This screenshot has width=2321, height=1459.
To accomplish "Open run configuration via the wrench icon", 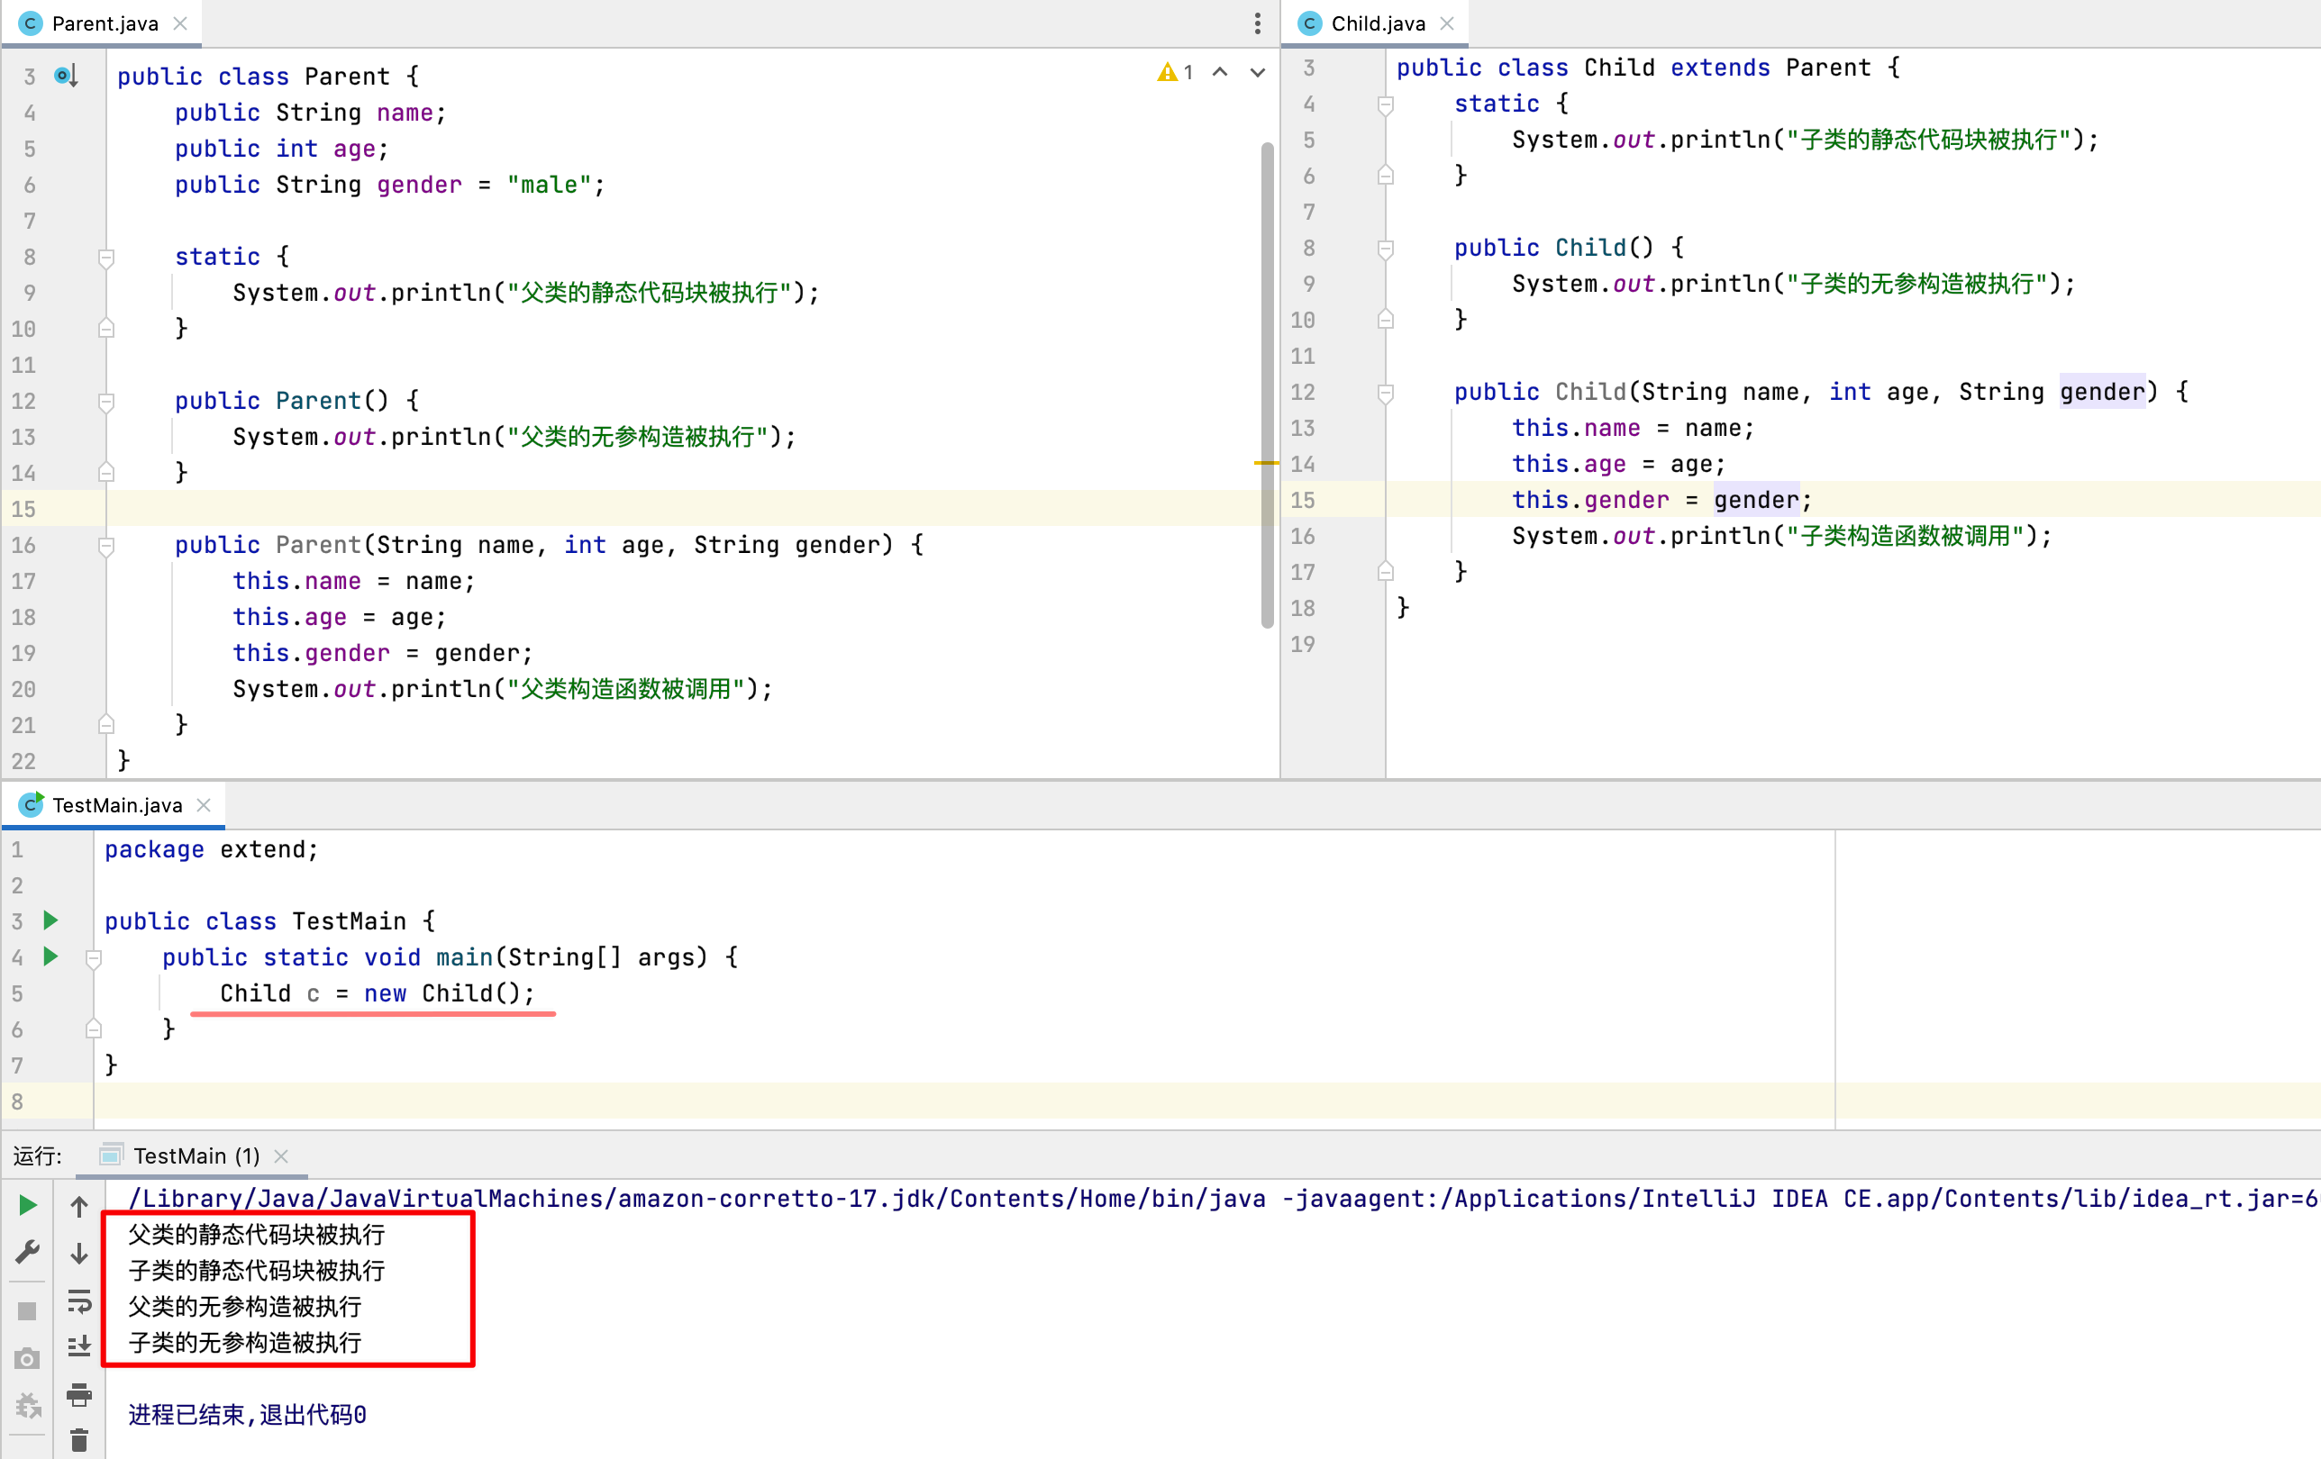I will coord(28,1252).
